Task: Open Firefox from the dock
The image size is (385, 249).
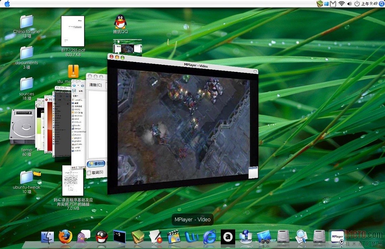Action: click(66, 237)
